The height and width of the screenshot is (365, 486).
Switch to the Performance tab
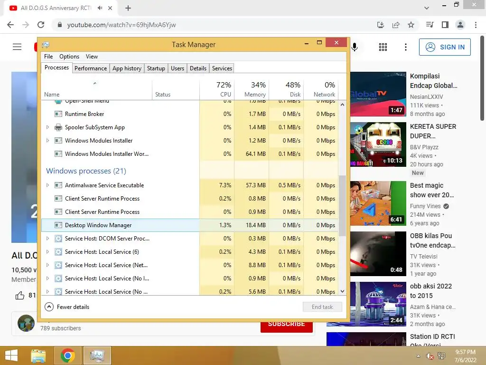(x=91, y=68)
